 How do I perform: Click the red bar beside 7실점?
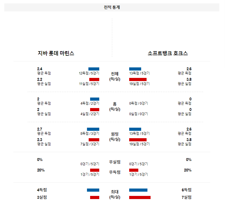140,197
